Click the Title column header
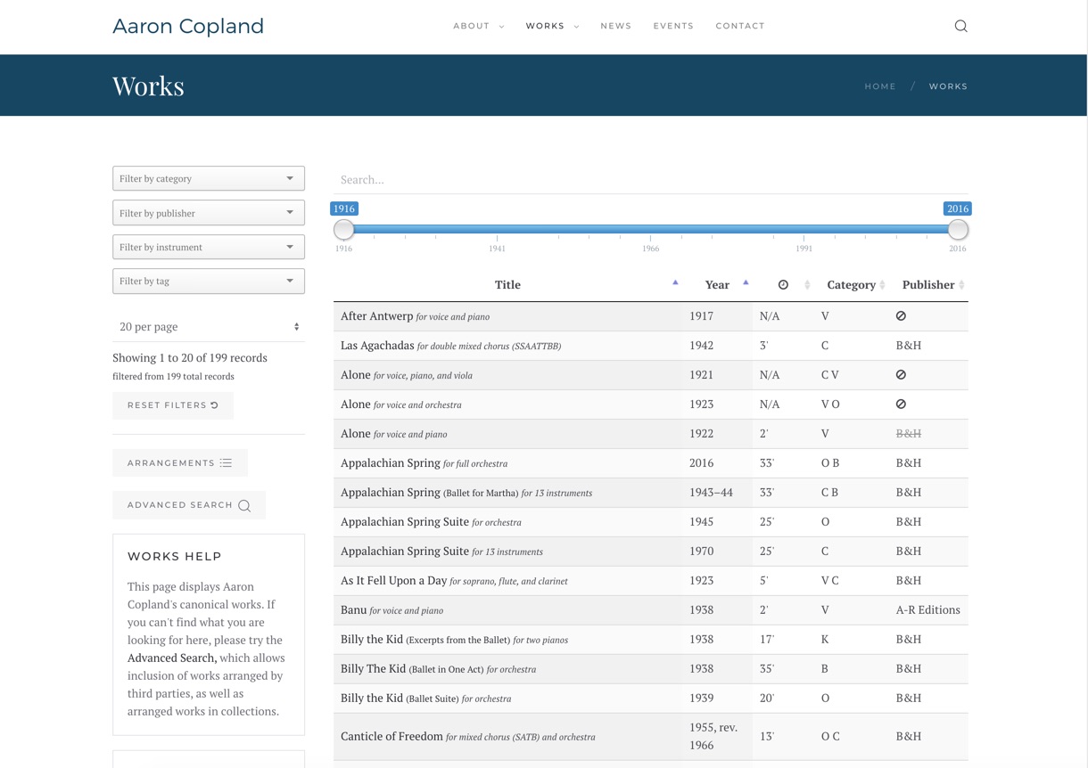 [x=507, y=285]
